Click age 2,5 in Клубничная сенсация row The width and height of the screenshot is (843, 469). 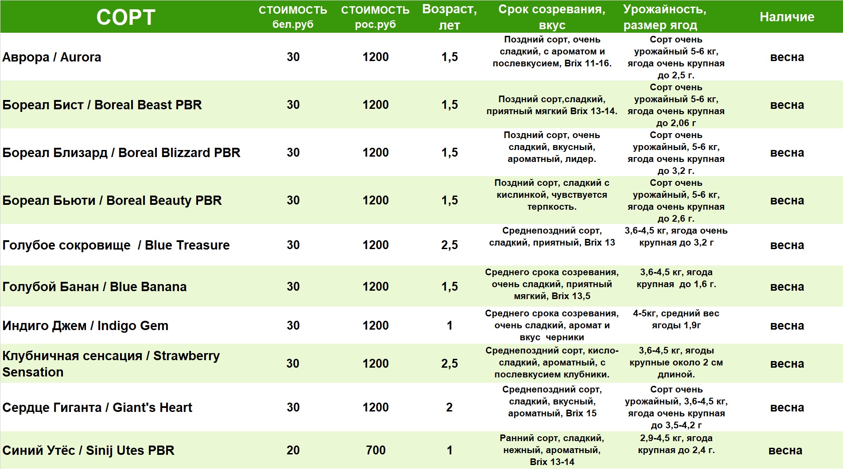coord(449,364)
